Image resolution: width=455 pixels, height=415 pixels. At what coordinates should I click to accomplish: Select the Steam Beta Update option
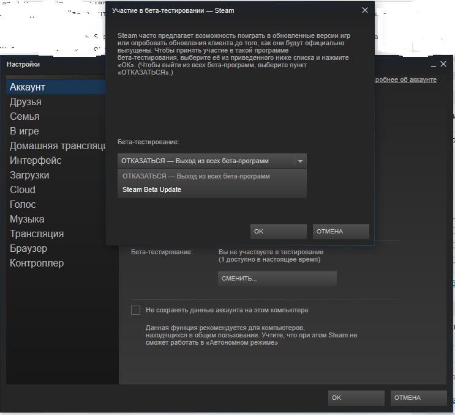pyautogui.click(x=212, y=189)
